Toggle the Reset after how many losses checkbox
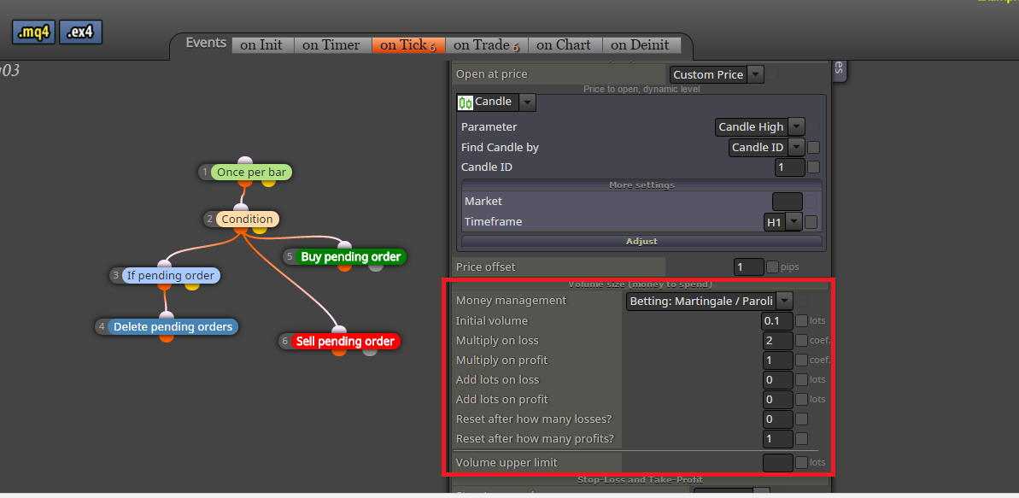Screen dimensions: 1019x498 (802, 419)
